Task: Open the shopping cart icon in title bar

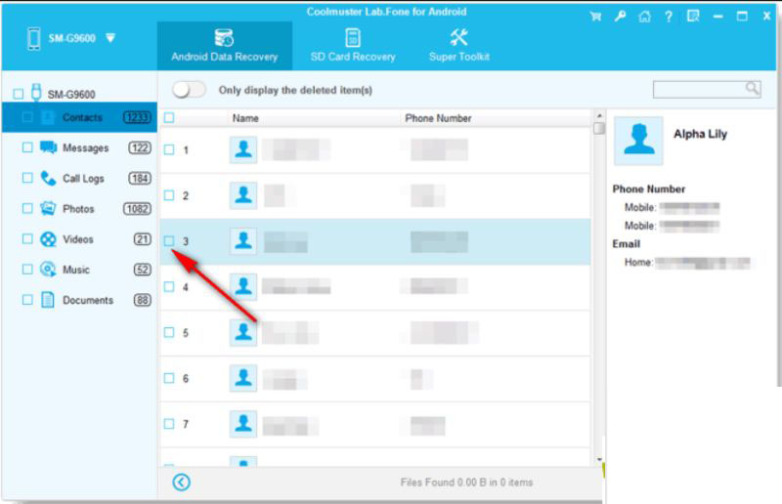Action: (595, 17)
